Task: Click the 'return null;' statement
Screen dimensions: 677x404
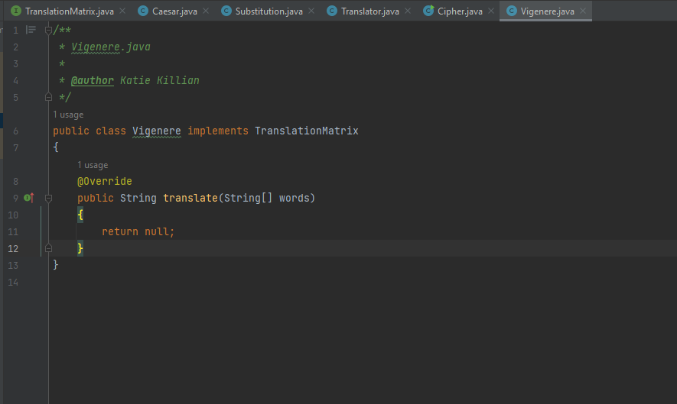Action: pyautogui.click(x=138, y=232)
